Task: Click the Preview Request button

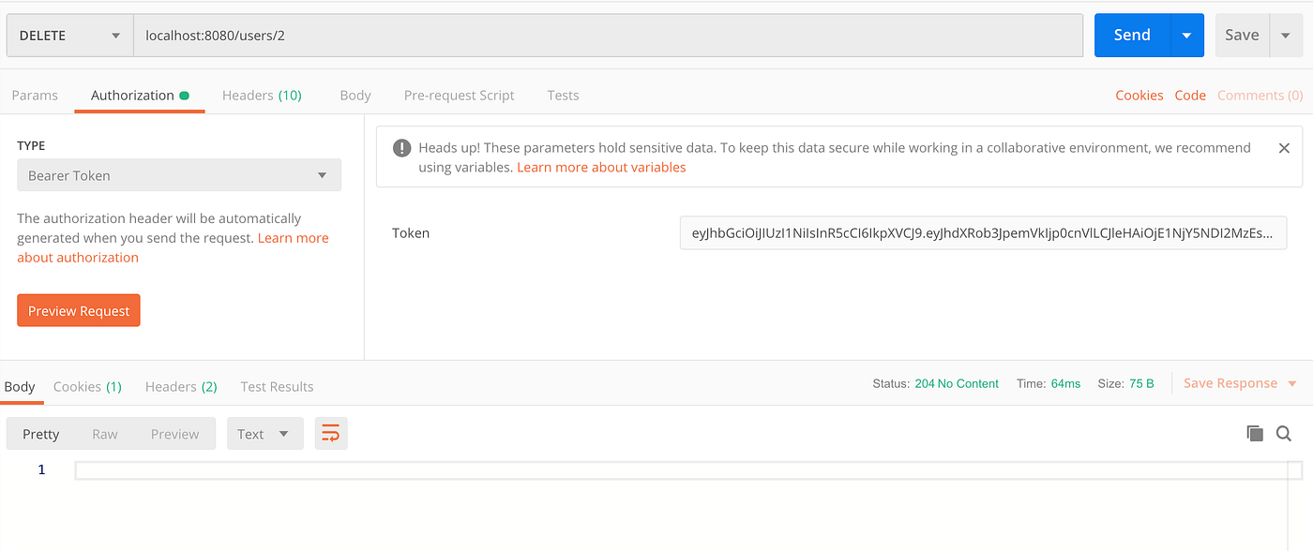Action: (78, 310)
